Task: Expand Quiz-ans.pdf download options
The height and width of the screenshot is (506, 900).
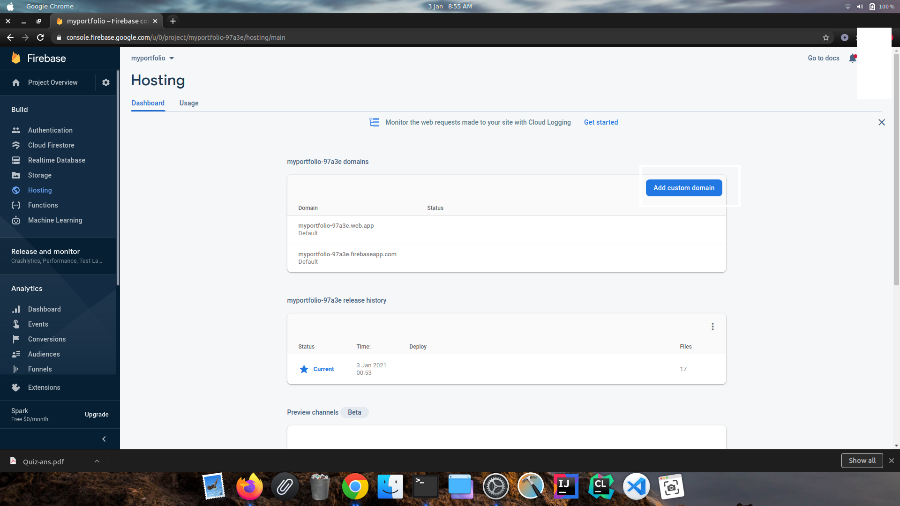Action: [x=97, y=461]
